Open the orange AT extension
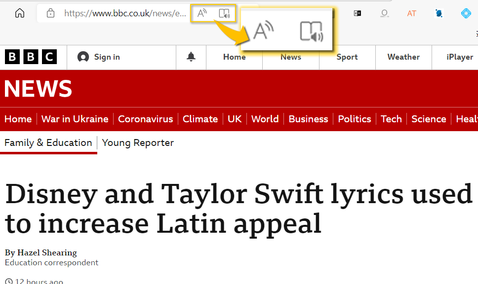Viewport: 478px width, 284px height. (x=411, y=13)
